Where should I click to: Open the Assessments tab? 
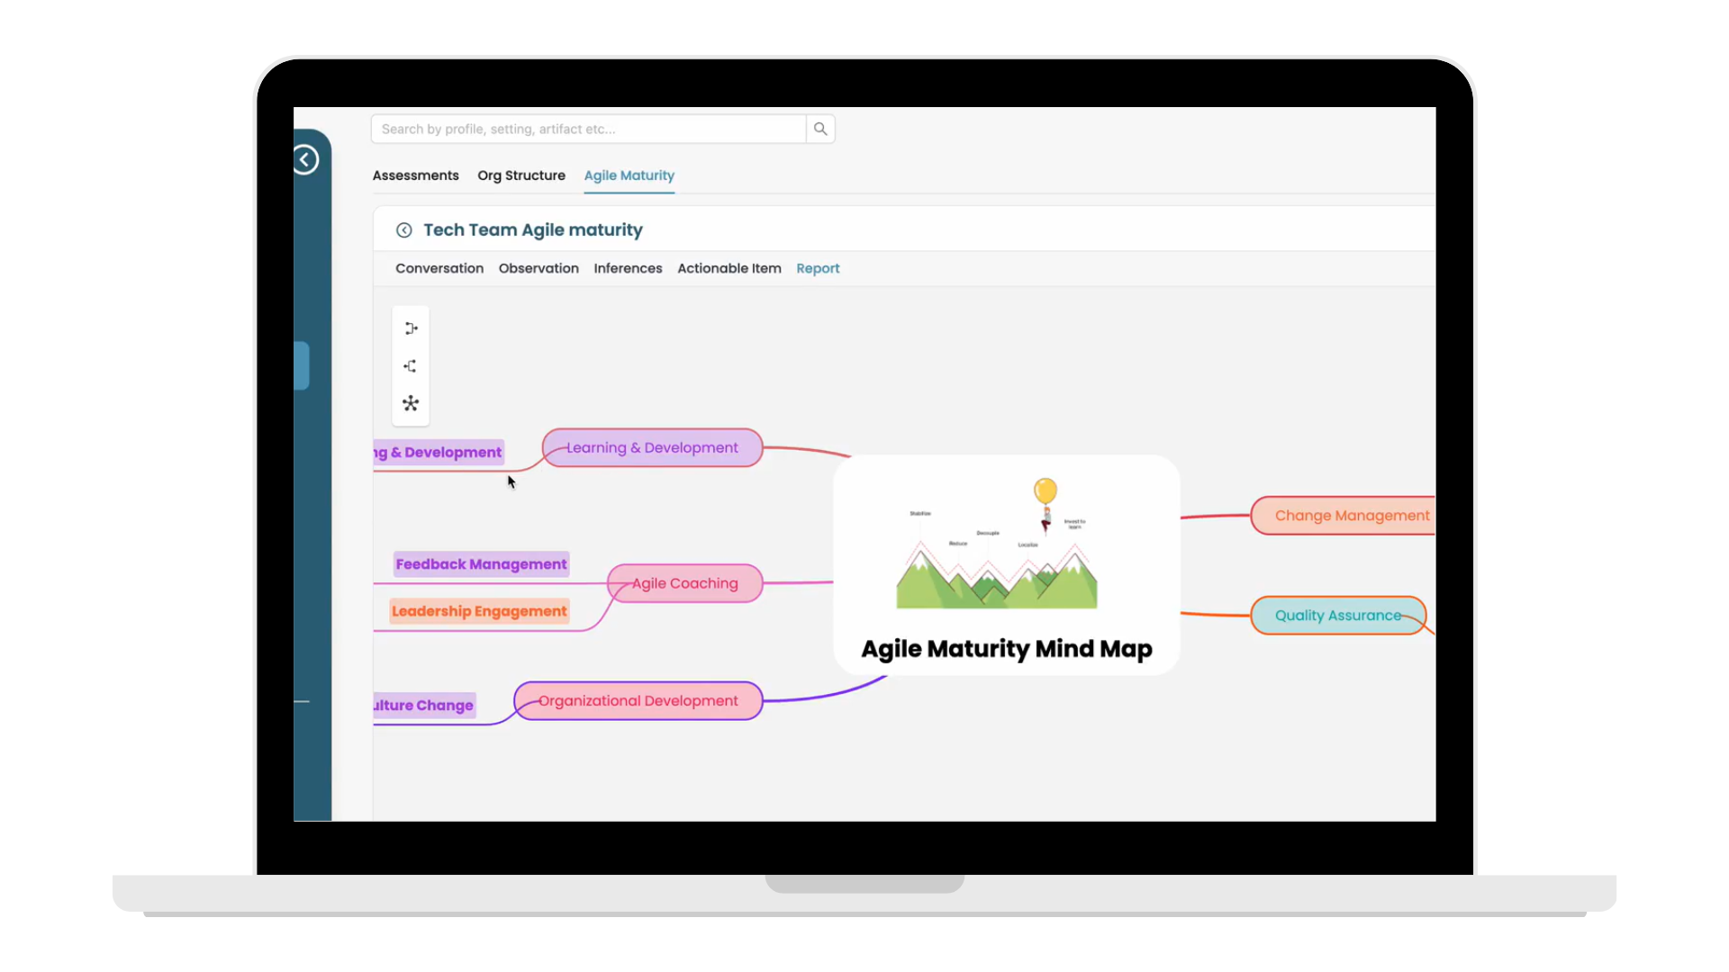(415, 175)
